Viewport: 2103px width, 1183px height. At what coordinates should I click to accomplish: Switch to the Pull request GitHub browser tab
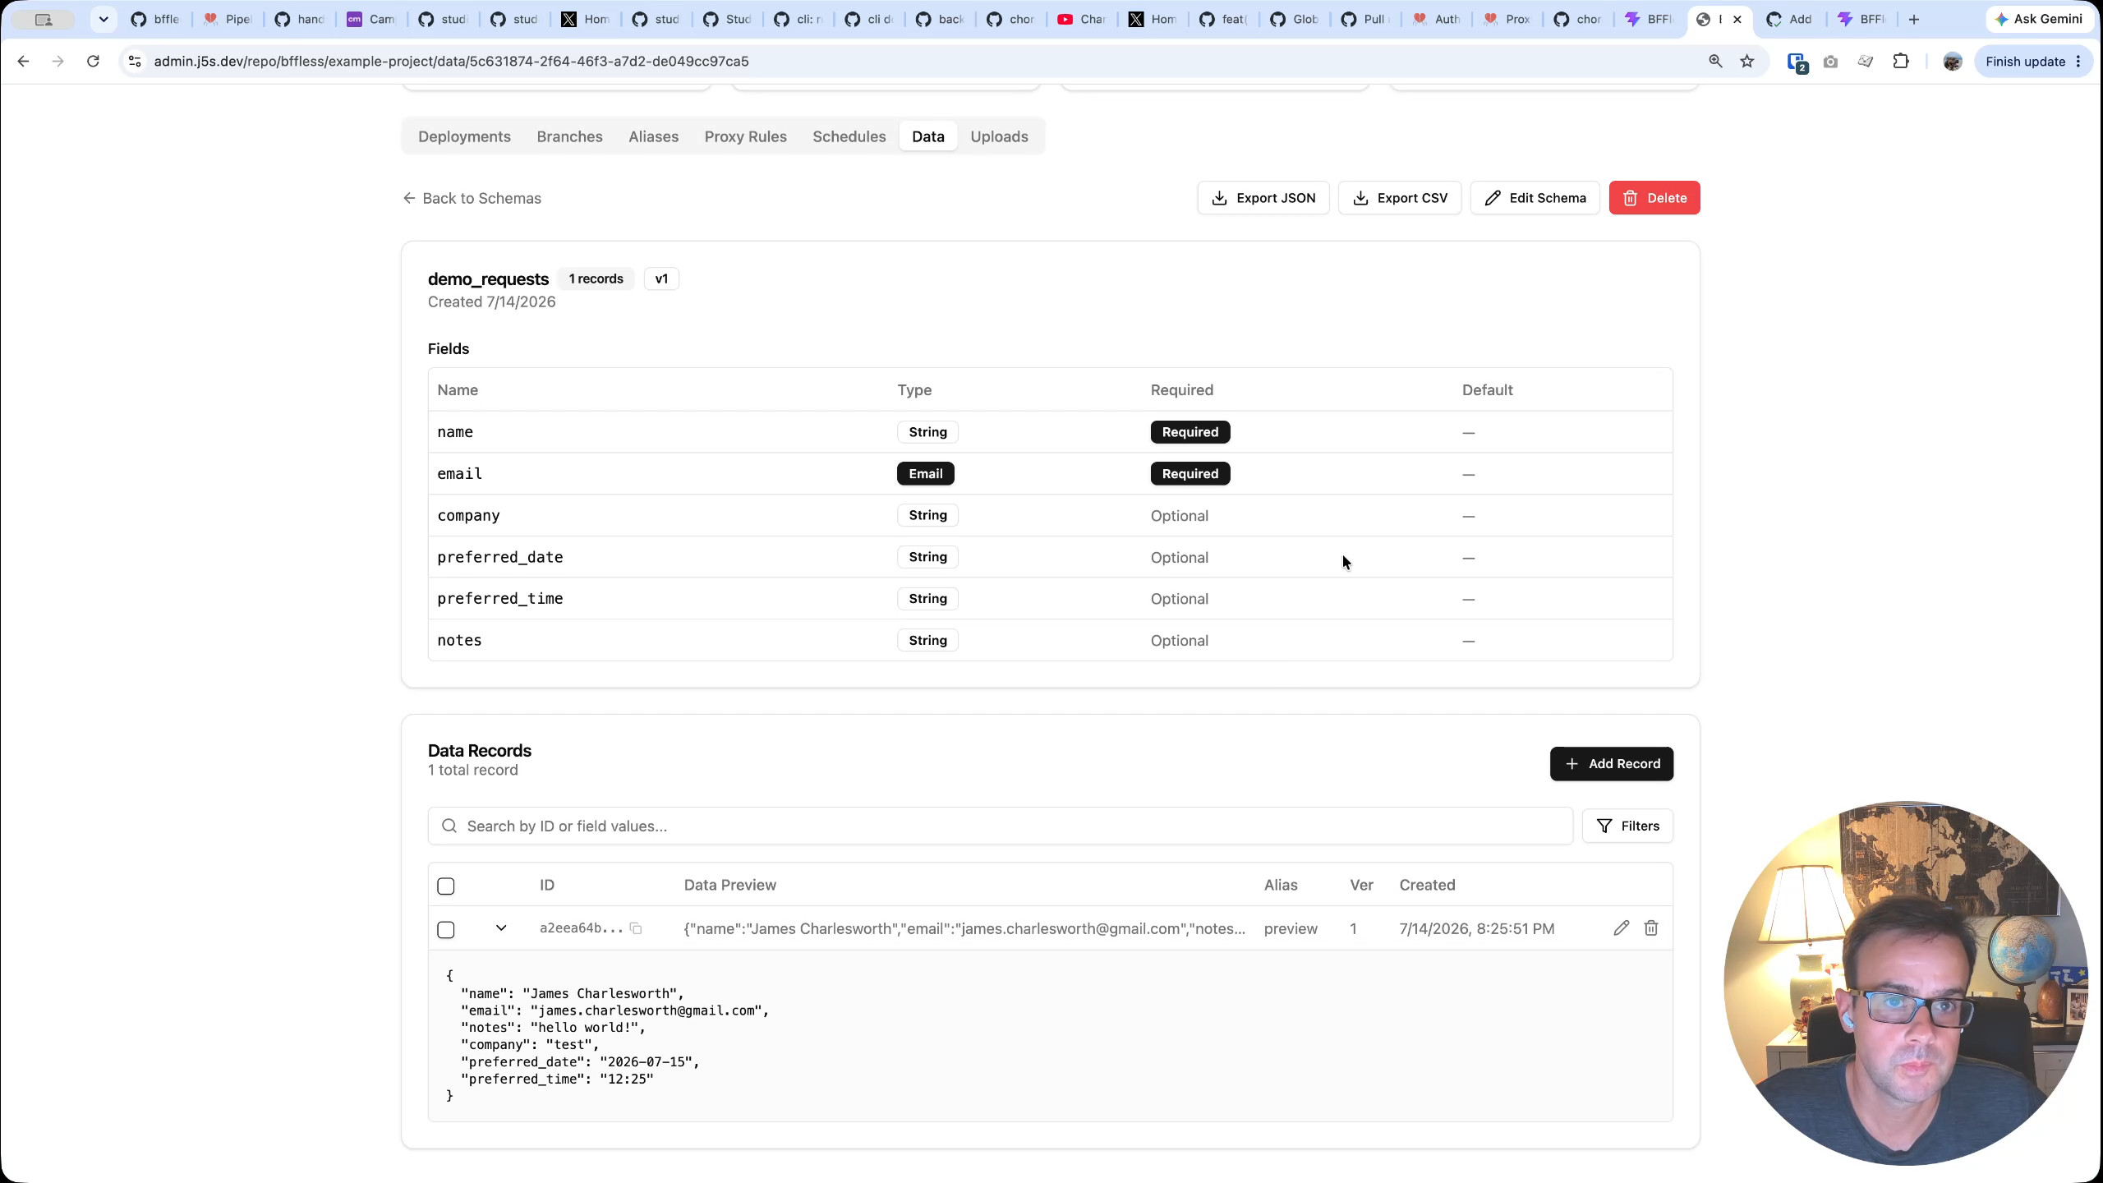point(1364,19)
